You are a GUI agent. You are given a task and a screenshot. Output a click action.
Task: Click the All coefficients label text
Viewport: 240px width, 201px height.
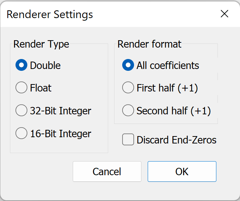point(168,65)
